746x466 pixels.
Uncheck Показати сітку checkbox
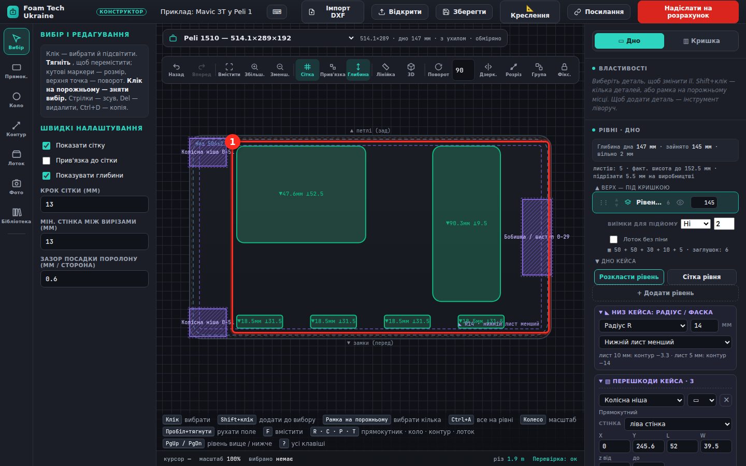46,145
